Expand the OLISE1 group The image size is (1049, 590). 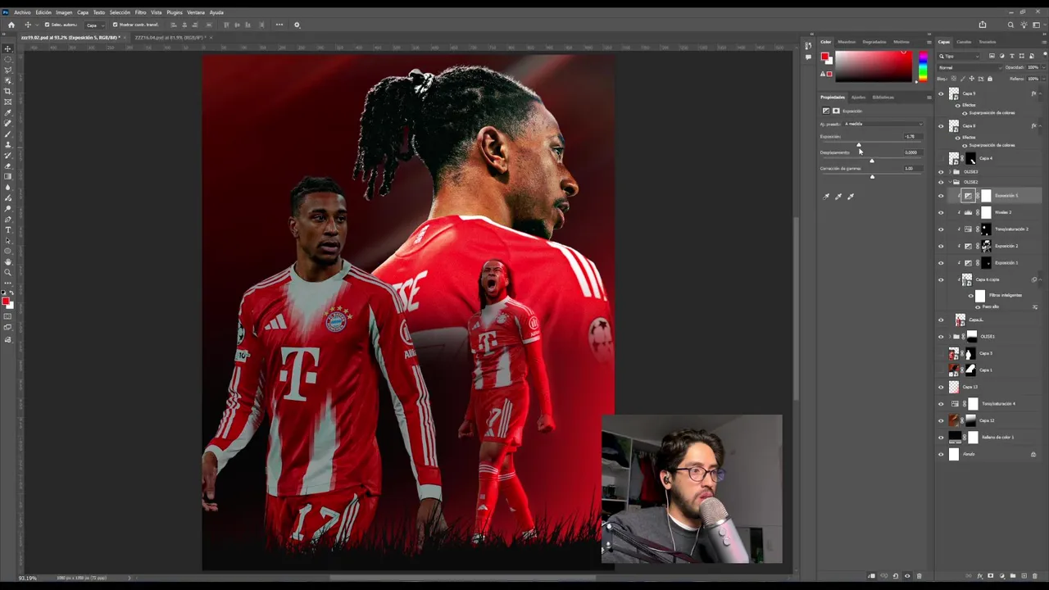point(950,337)
